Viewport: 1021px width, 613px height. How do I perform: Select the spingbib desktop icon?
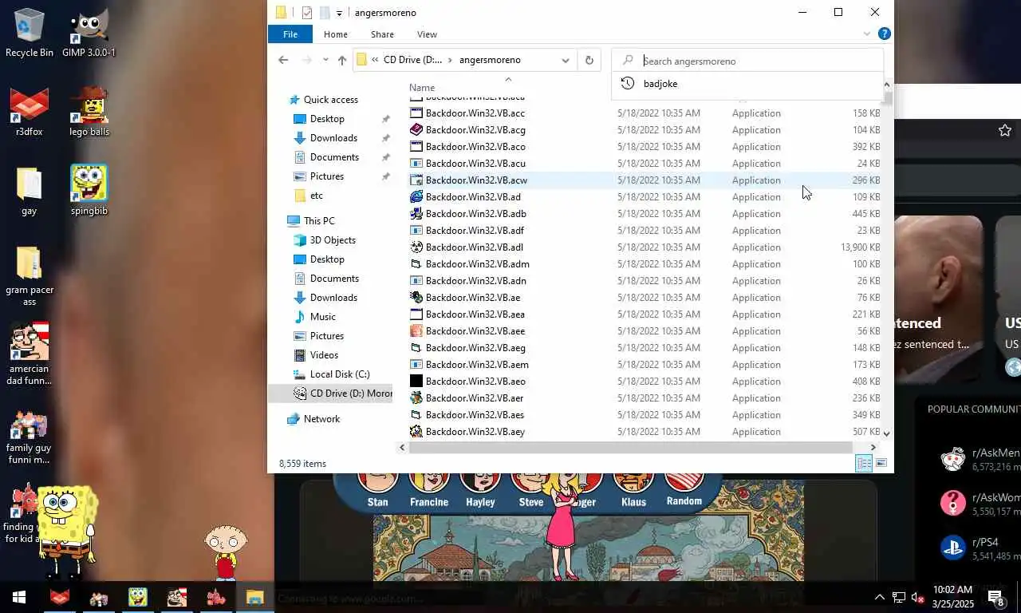point(89,190)
